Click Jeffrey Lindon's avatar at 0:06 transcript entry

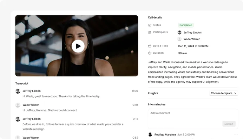(x=18, y=91)
